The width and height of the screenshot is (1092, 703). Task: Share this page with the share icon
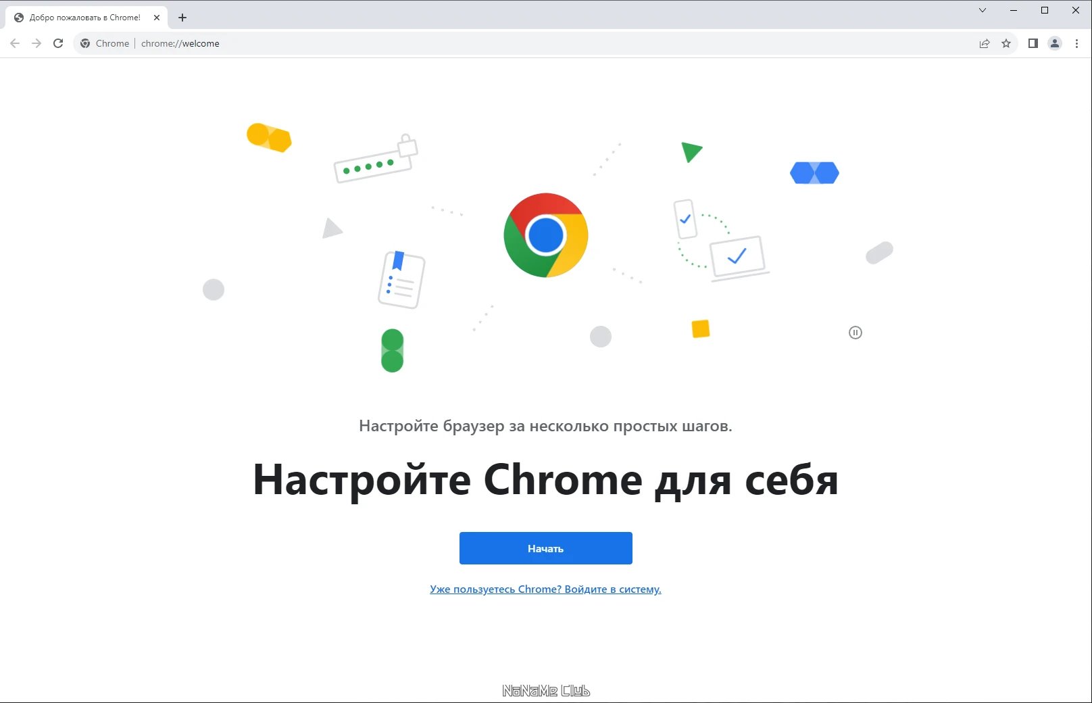tap(985, 43)
